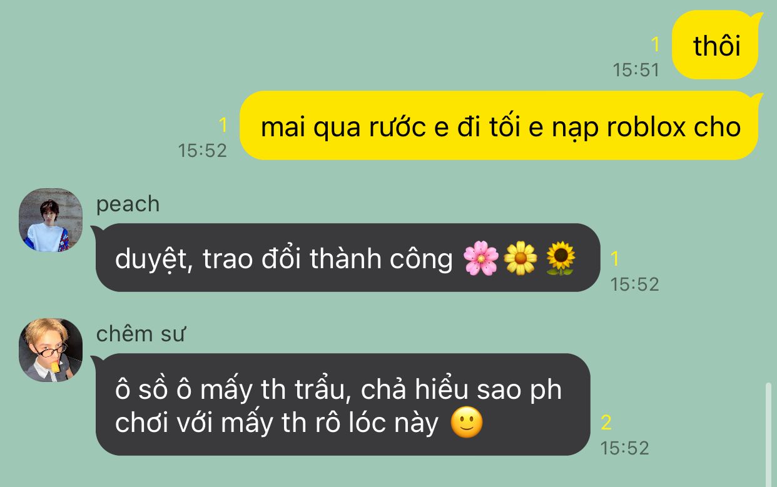
Task: Tap the pink cherry blossom emoji
Action: (481, 258)
